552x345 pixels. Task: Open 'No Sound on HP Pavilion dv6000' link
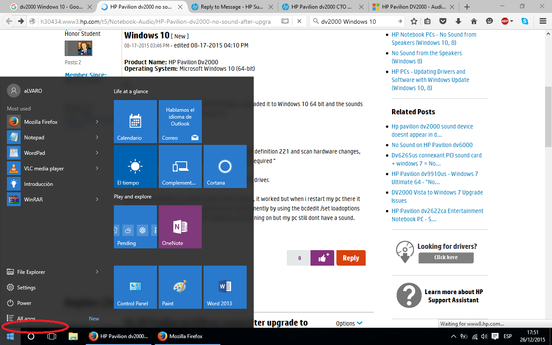tap(432, 145)
